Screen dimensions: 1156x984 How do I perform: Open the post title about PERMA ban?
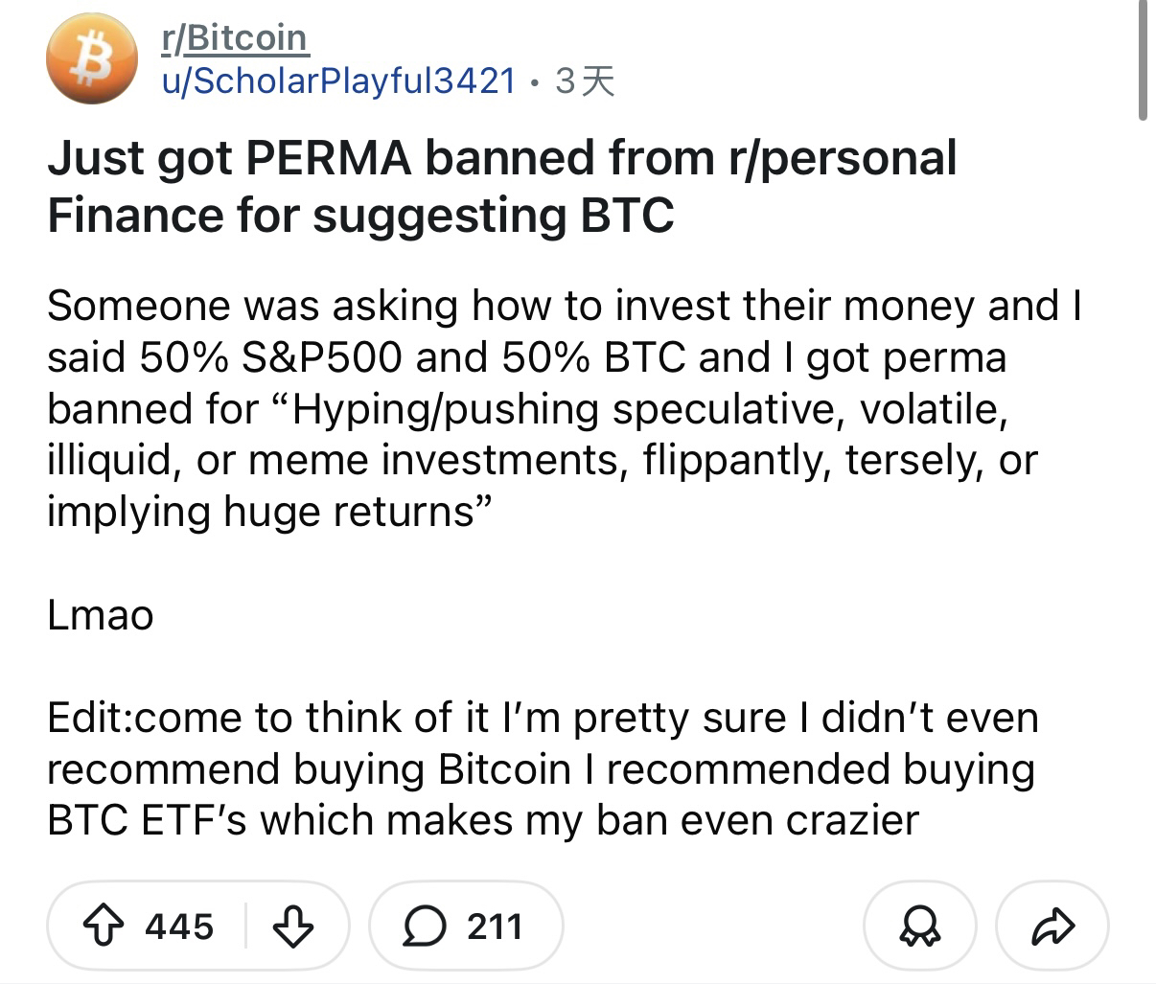click(x=501, y=186)
